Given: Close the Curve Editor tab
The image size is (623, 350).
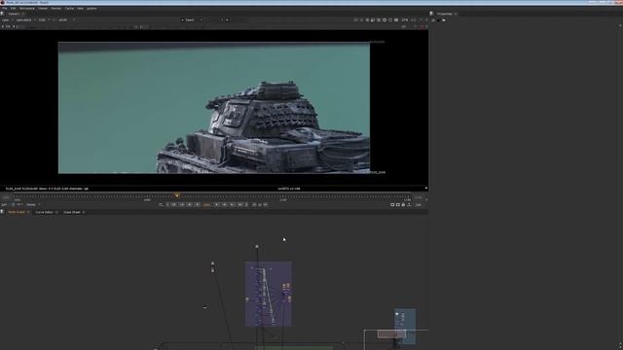Looking at the screenshot, I should (56, 212).
